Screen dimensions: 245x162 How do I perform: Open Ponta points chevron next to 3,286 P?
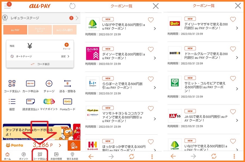[x=60, y=145]
